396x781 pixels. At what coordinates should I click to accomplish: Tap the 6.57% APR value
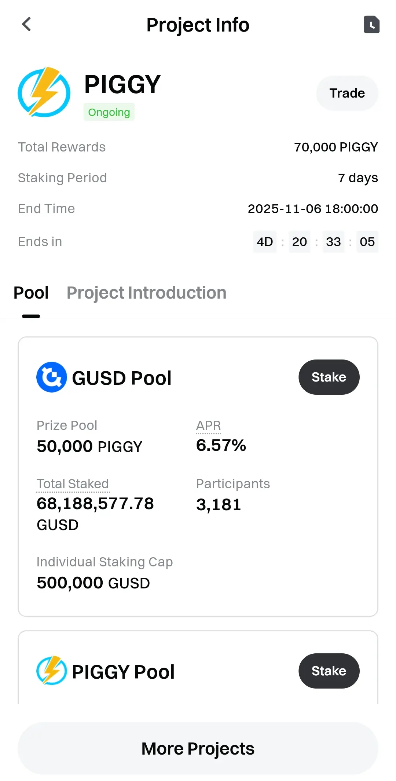[x=221, y=445]
